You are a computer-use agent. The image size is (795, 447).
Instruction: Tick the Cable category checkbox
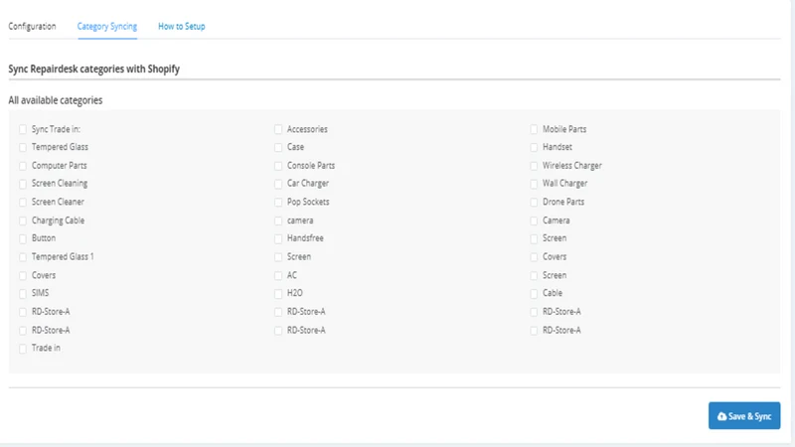(534, 293)
